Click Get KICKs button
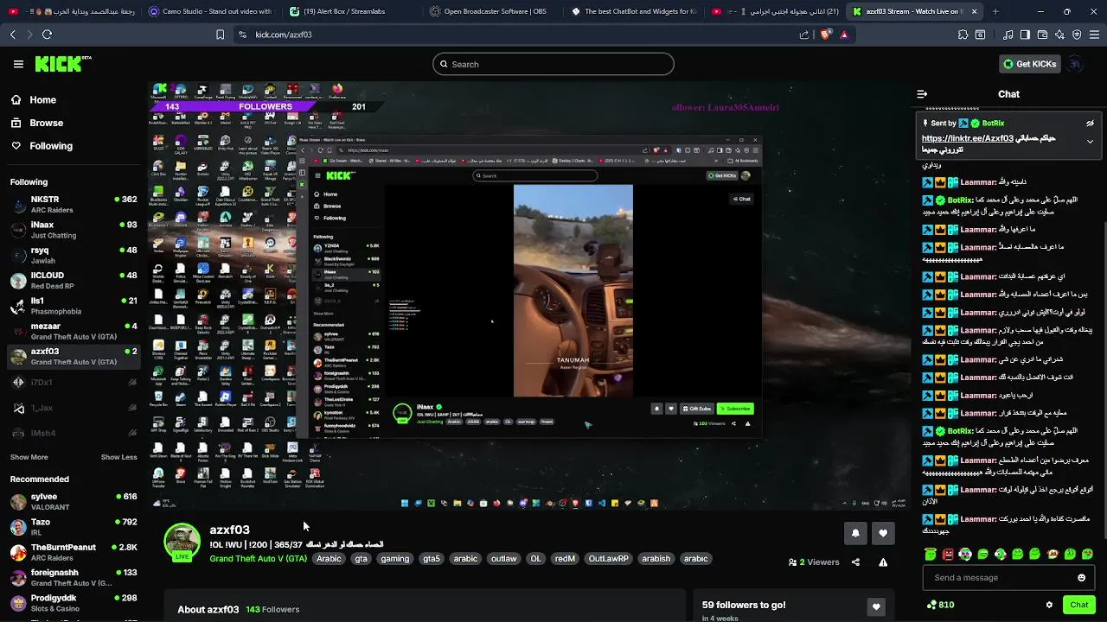 (1029, 64)
